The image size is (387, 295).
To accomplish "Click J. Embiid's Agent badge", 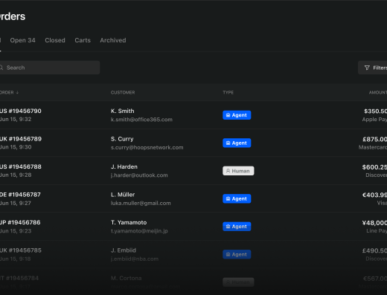I will pos(237,254).
